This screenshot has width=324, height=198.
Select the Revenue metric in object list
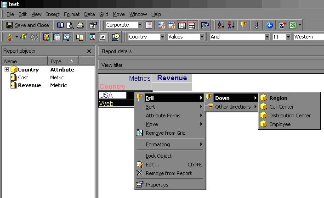29,85
